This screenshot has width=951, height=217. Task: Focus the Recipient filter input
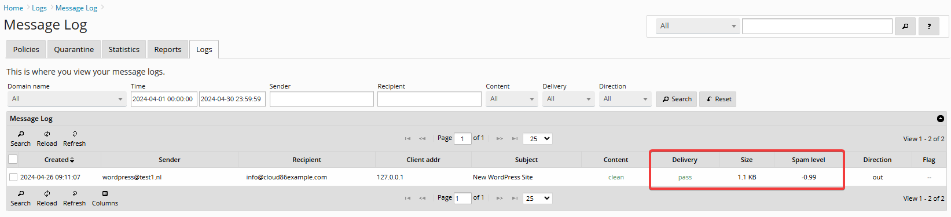(429, 99)
